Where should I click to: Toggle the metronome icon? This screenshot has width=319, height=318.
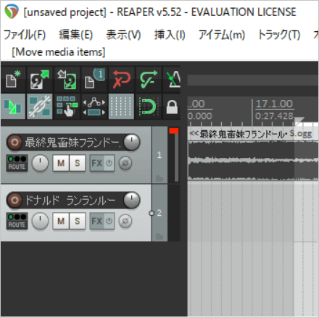coord(172,80)
